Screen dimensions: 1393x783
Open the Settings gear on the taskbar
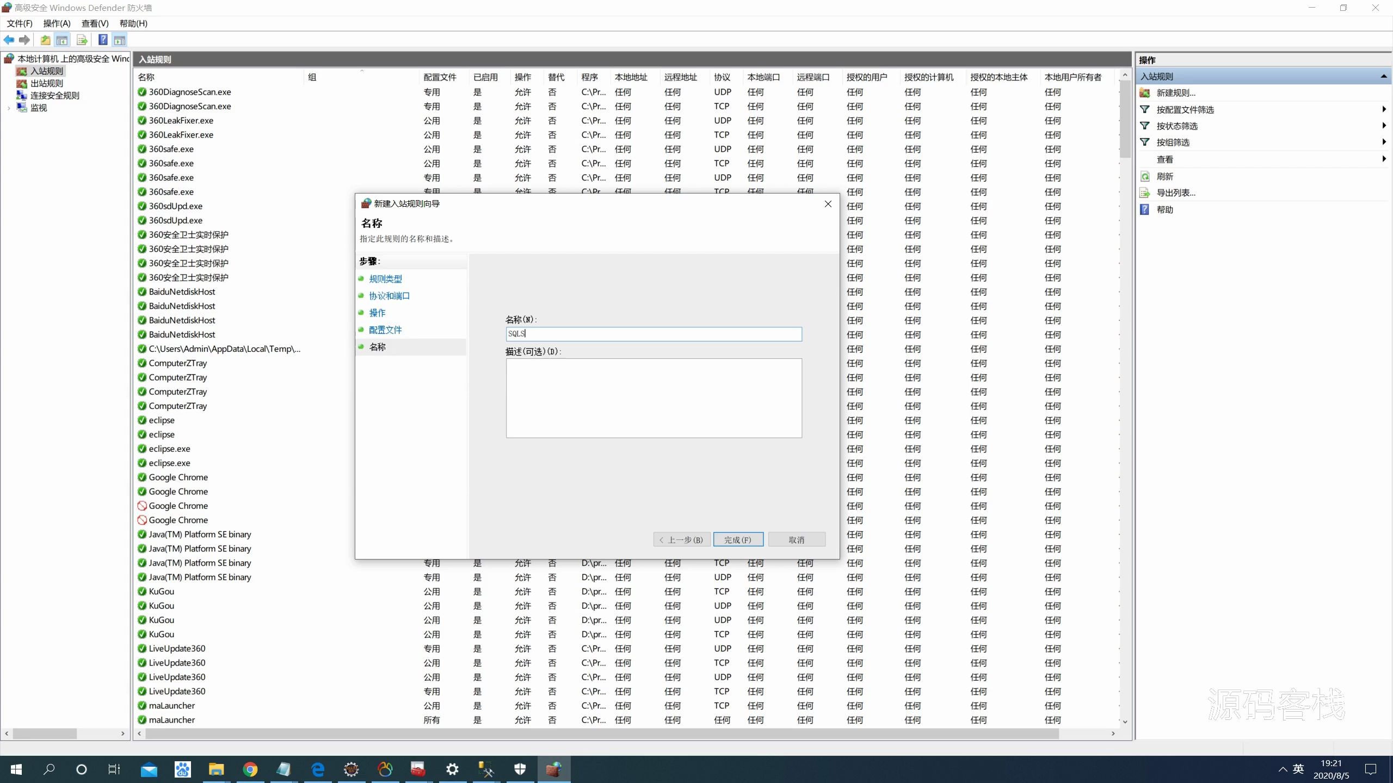pyautogui.click(x=452, y=769)
